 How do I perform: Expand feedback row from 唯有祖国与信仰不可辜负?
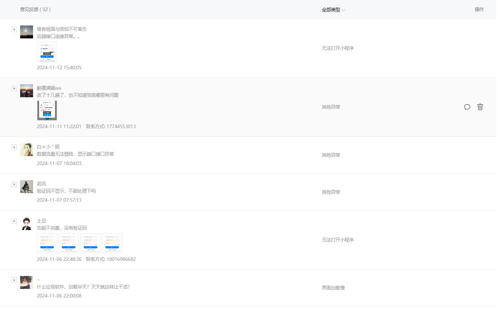14,29
